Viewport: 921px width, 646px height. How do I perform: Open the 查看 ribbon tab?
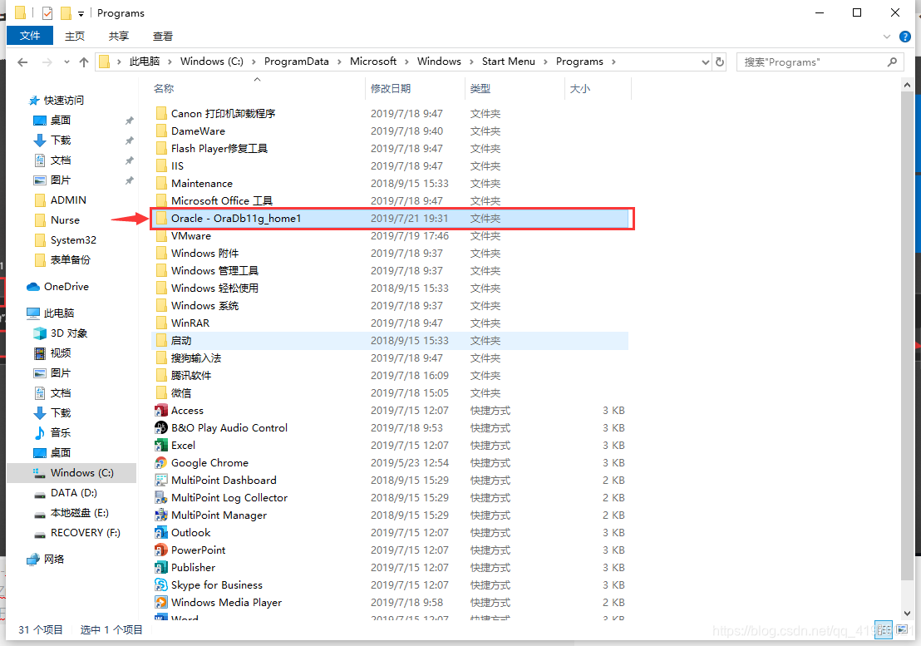tap(163, 37)
